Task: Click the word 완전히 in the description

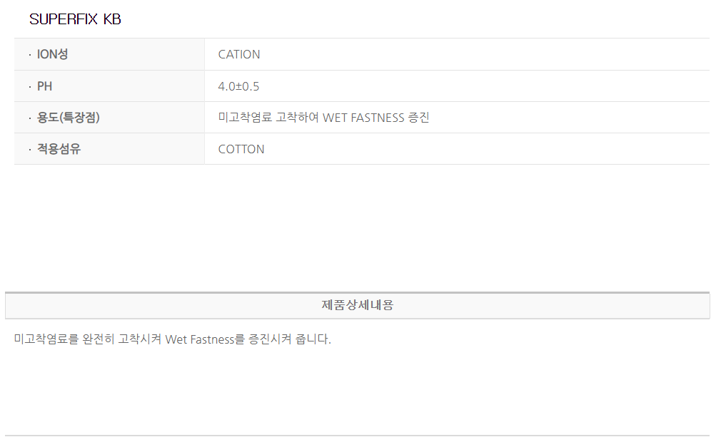Action: (x=99, y=339)
